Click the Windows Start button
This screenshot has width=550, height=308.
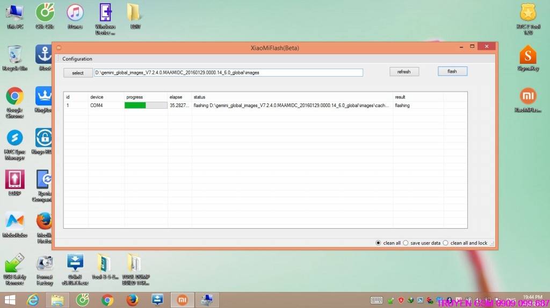click(10, 300)
